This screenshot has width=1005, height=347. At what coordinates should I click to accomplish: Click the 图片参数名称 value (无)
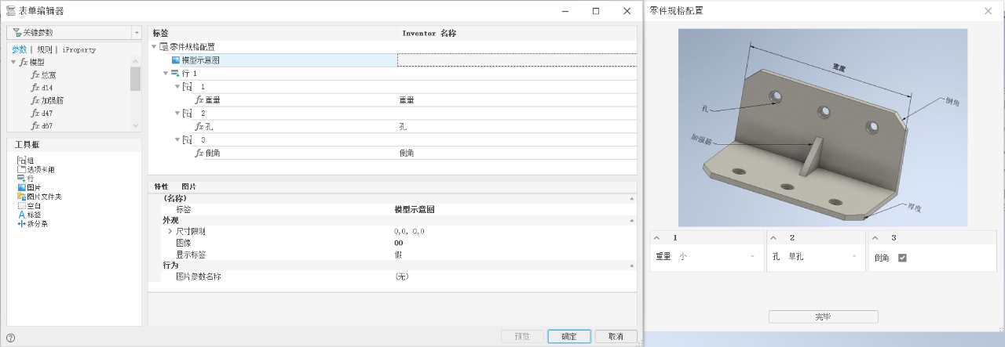401,277
